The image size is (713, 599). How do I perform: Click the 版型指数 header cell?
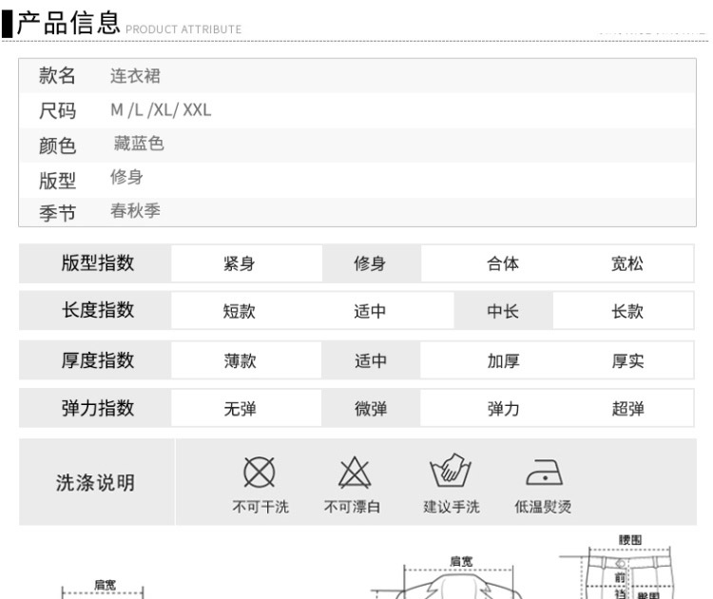(x=95, y=263)
